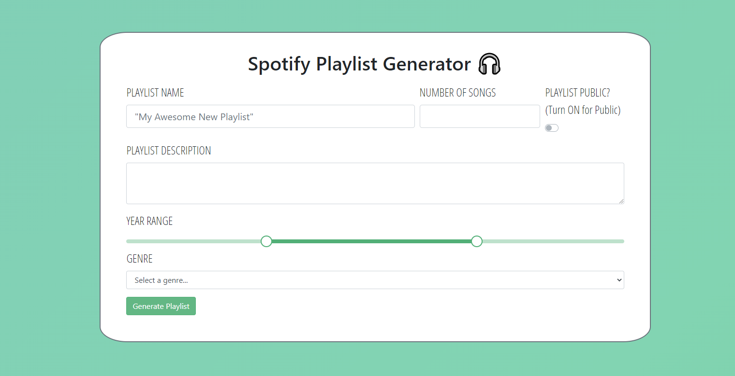735x376 pixels.
Task: Select the right handle of the year slider
Action: coord(476,241)
